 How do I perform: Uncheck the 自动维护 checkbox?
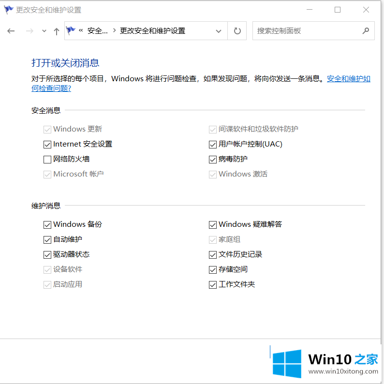tap(47, 240)
